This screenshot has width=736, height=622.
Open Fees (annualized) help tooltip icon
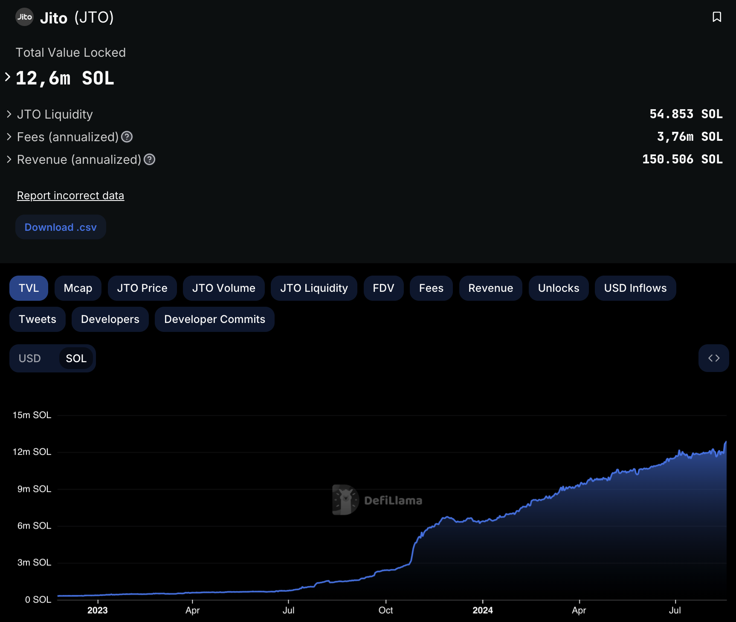127,137
